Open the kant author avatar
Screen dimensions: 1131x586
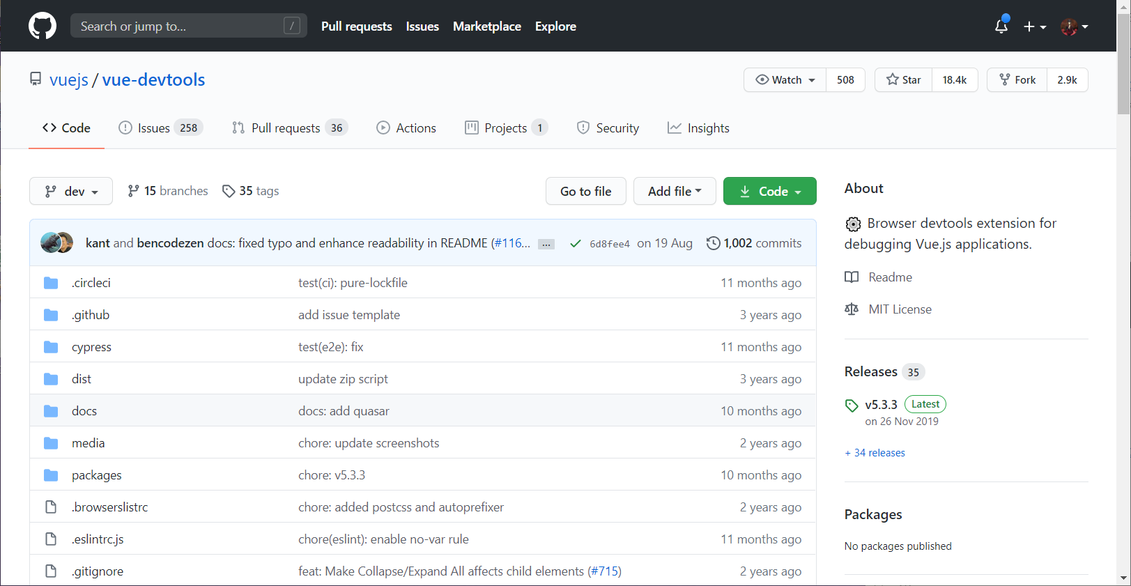[50, 242]
